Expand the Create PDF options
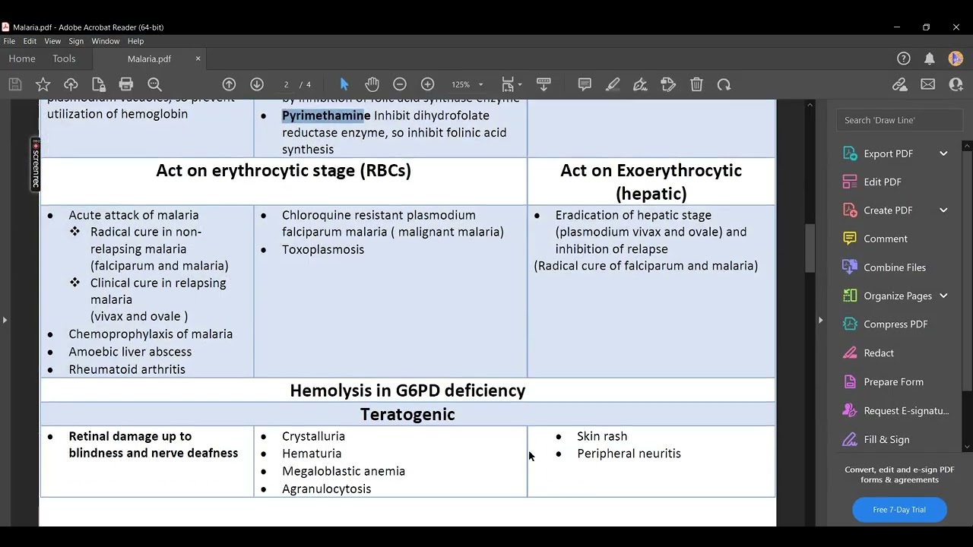This screenshot has width=973, height=547. [x=943, y=210]
